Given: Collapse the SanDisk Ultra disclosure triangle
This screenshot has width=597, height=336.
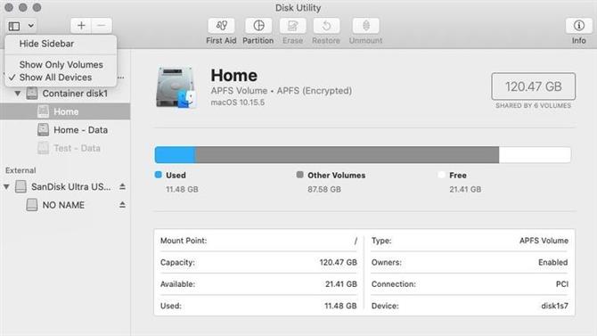Looking at the screenshot, I should [6, 186].
